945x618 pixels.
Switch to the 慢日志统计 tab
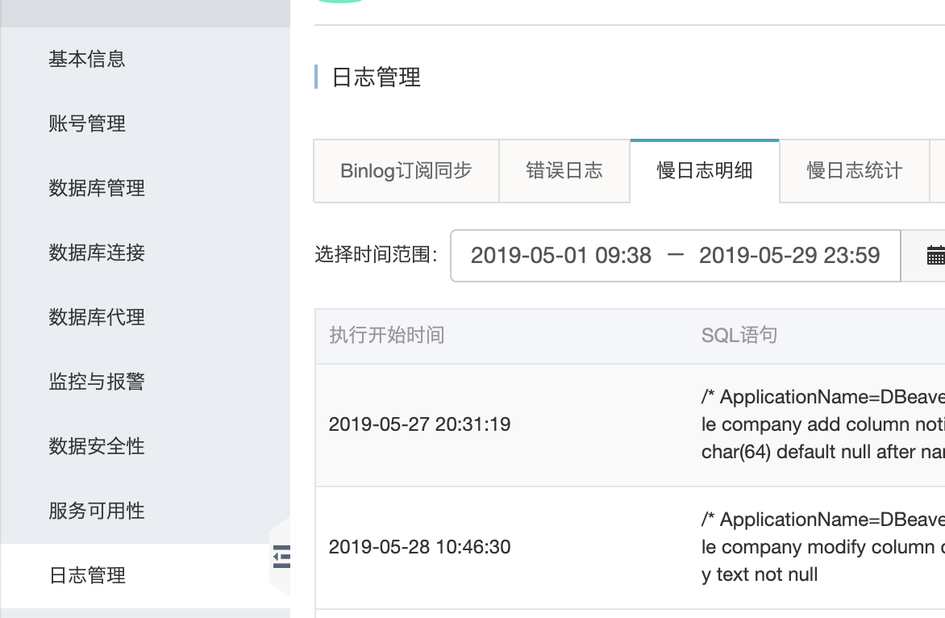tap(854, 170)
